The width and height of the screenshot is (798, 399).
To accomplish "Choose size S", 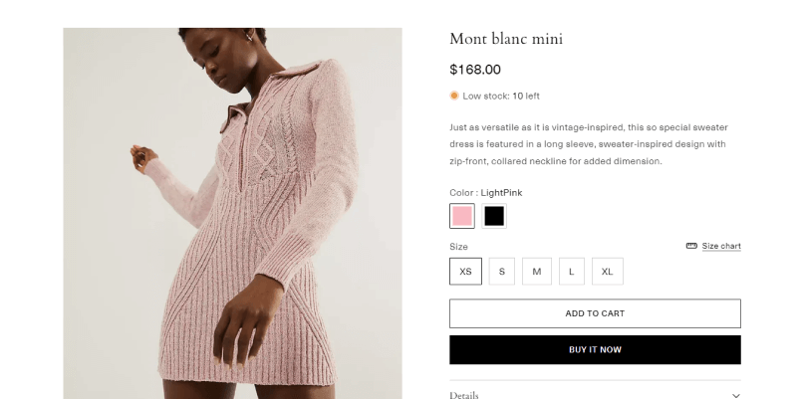I will point(502,271).
